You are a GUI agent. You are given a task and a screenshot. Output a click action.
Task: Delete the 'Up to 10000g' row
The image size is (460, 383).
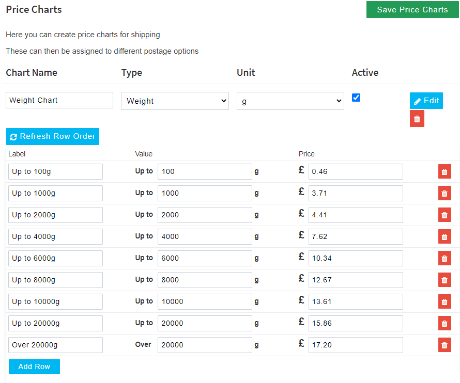pos(444,301)
